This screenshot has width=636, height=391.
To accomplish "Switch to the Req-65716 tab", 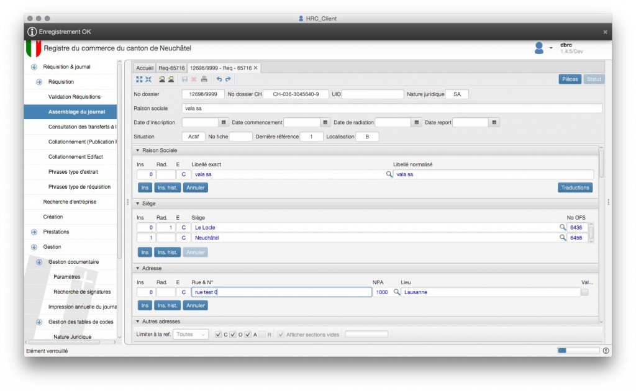I will [171, 68].
